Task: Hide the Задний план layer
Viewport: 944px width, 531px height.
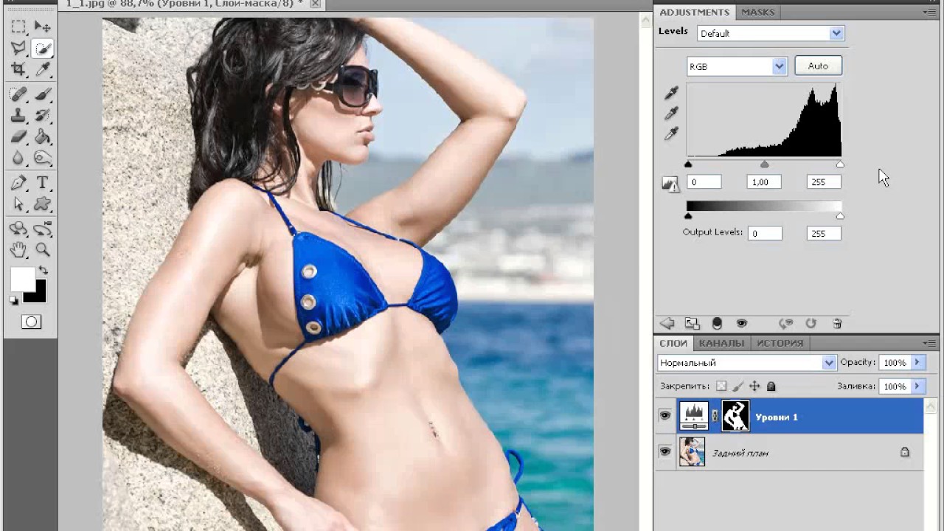Action: [665, 451]
